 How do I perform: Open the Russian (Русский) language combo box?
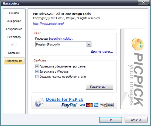[63, 45]
